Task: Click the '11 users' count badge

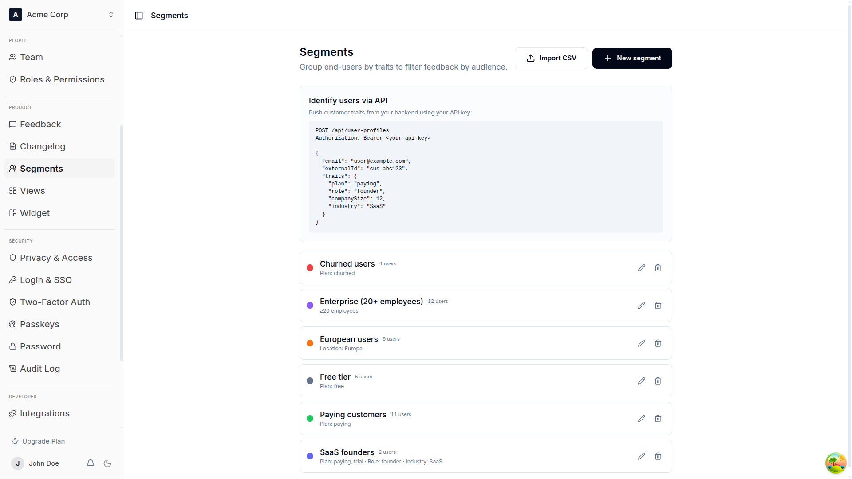Action: 401,415
